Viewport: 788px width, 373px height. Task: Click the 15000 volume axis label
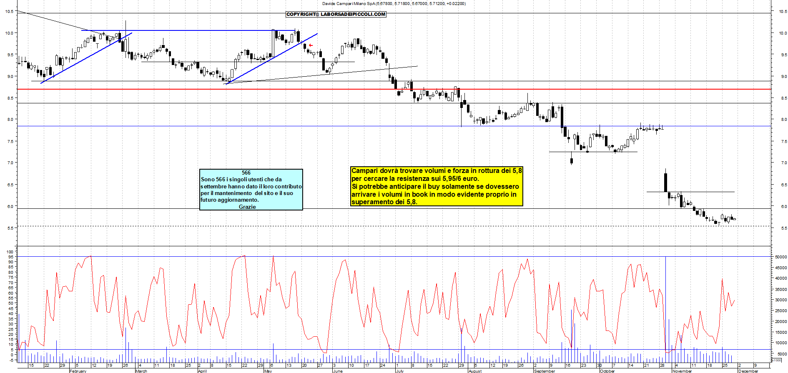[780, 333]
